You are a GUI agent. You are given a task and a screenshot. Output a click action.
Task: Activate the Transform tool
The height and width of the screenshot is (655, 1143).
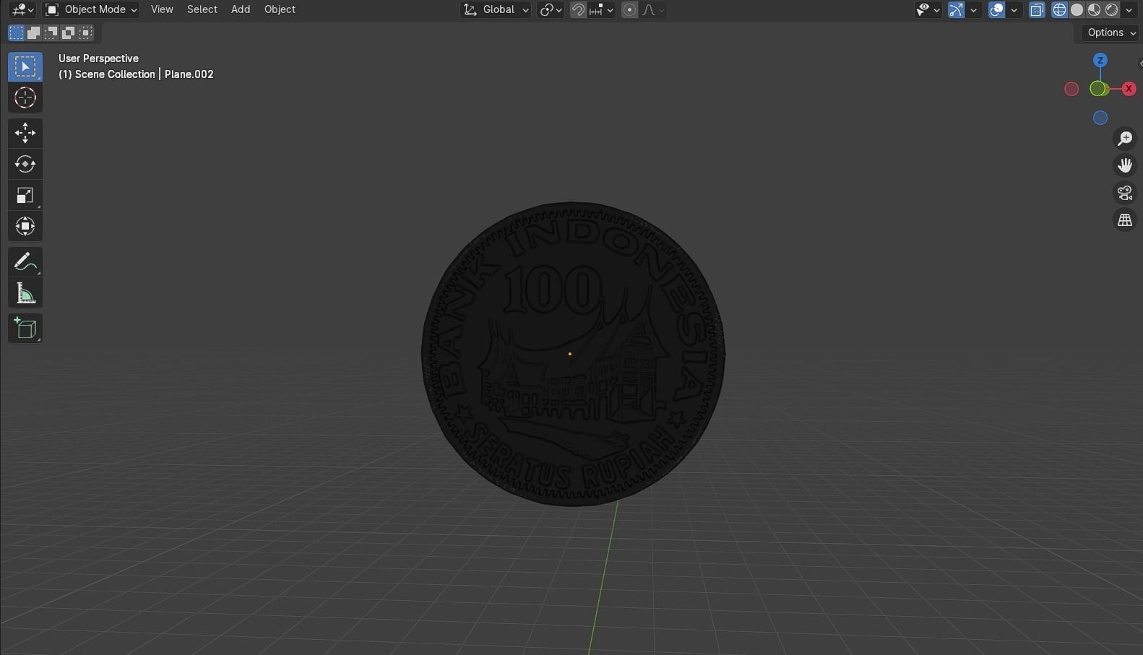[25, 226]
